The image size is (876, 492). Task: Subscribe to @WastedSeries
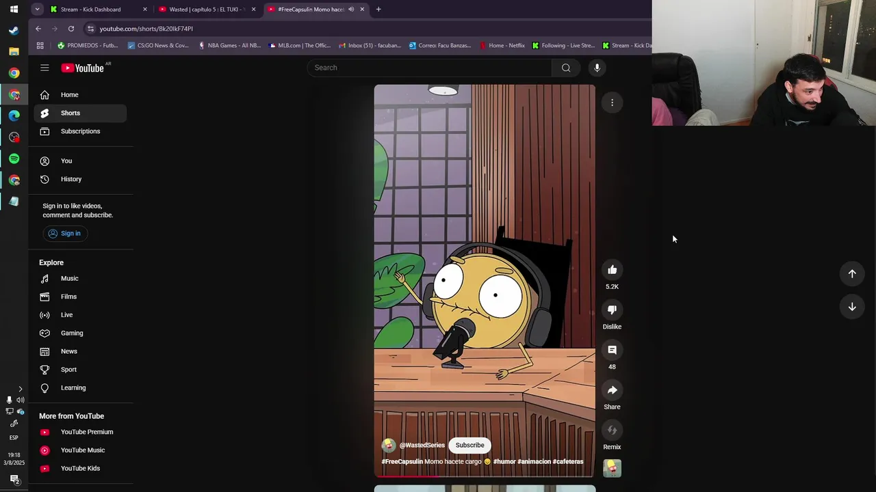(469, 445)
